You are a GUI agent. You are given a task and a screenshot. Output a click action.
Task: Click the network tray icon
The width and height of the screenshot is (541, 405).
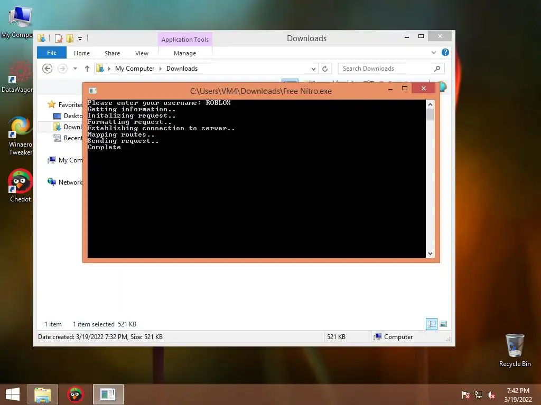coord(478,395)
